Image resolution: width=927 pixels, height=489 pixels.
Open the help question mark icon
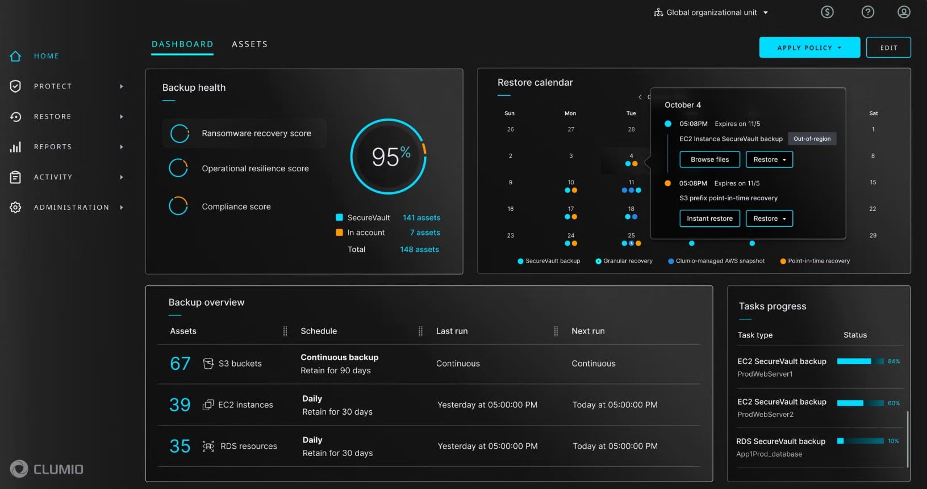click(x=867, y=12)
